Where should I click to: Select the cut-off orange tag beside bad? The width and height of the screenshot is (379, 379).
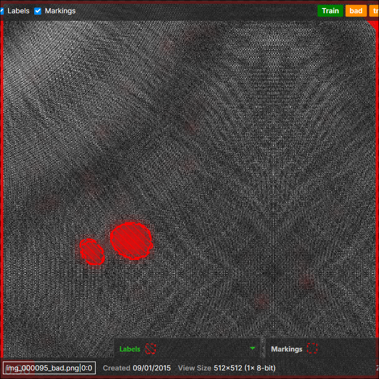pyautogui.click(x=374, y=11)
